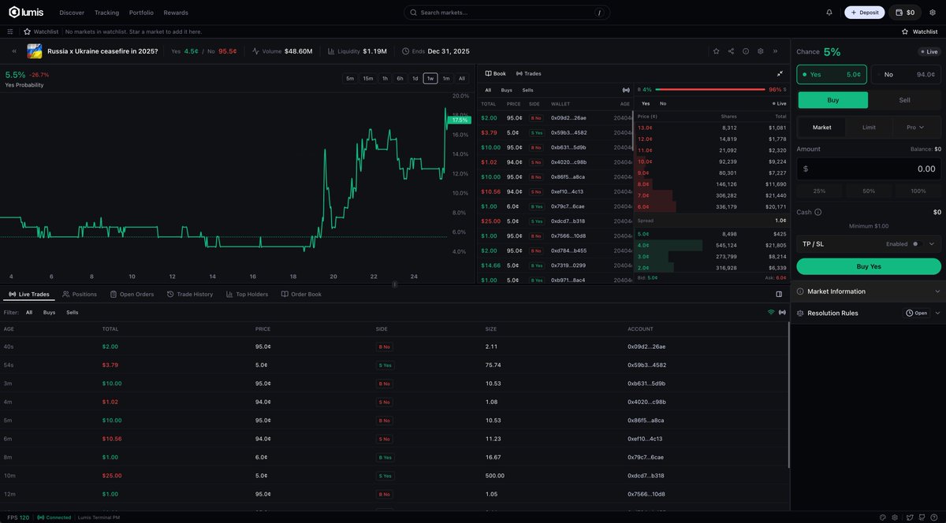Star the Russia x Ukraine ceasefire market
This screenshot has width=946, height=523.
(716, 51)
